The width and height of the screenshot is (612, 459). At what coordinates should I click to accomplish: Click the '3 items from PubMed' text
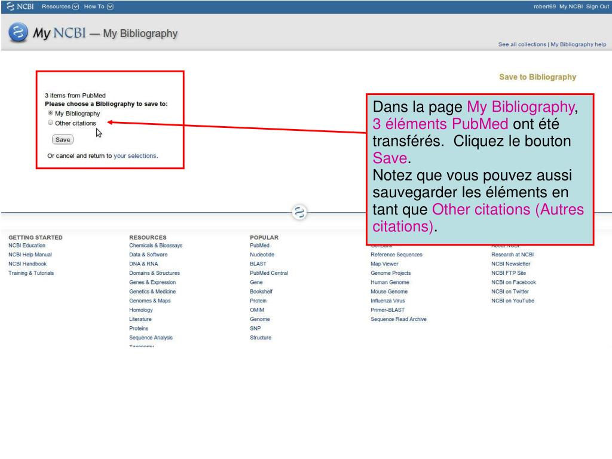pyautogui.click(x=75, y=96)
